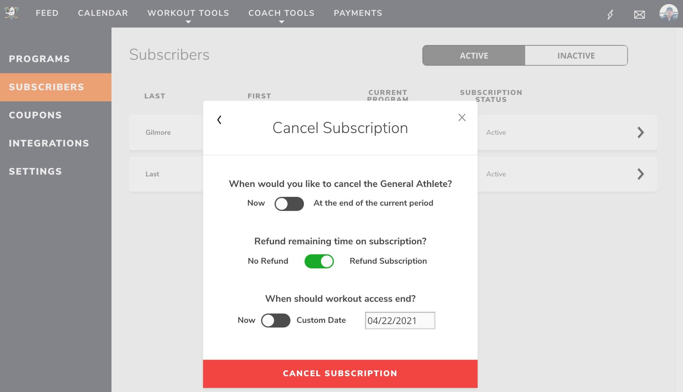Open the lightning bolt notifications icon

click(x=610, y=15)
